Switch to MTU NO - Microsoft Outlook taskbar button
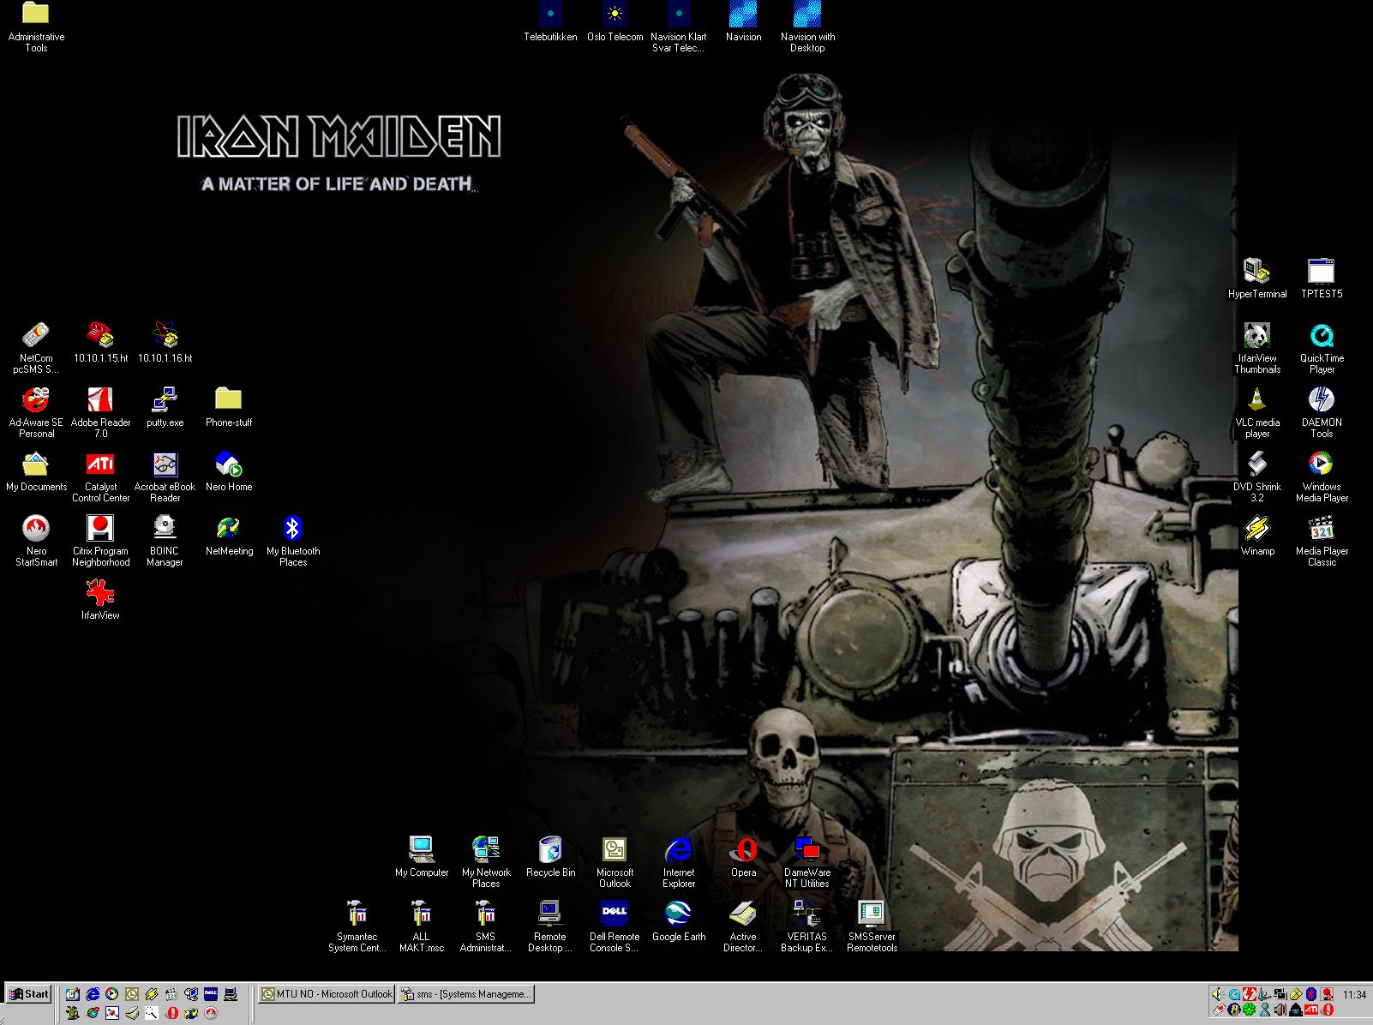The width and height of the screenshot is (1373, 1025). tap(327, 994)
